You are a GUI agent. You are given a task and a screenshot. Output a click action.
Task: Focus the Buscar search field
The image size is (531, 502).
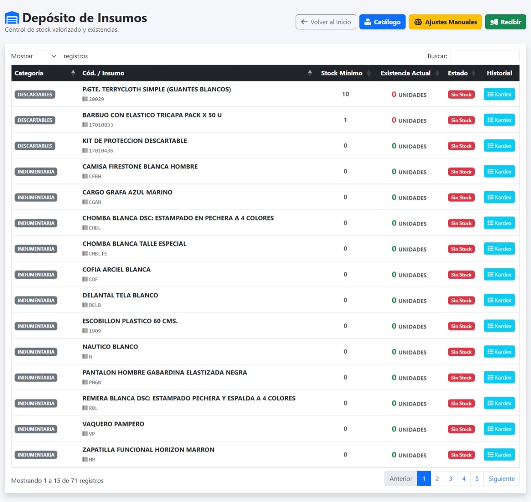tap(485, 56)
